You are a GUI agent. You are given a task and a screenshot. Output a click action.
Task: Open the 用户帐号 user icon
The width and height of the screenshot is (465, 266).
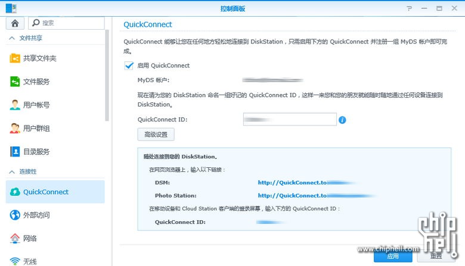[x=15, y=105]
